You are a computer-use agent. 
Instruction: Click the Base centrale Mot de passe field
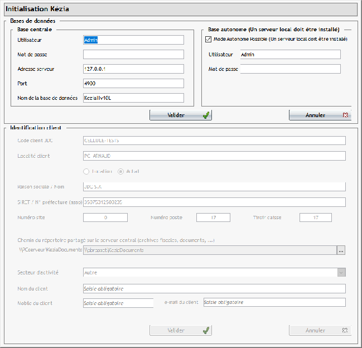pos(133,55)
